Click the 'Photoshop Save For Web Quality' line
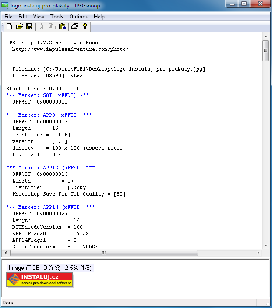 pyautogui.click(x=69, y=194)
